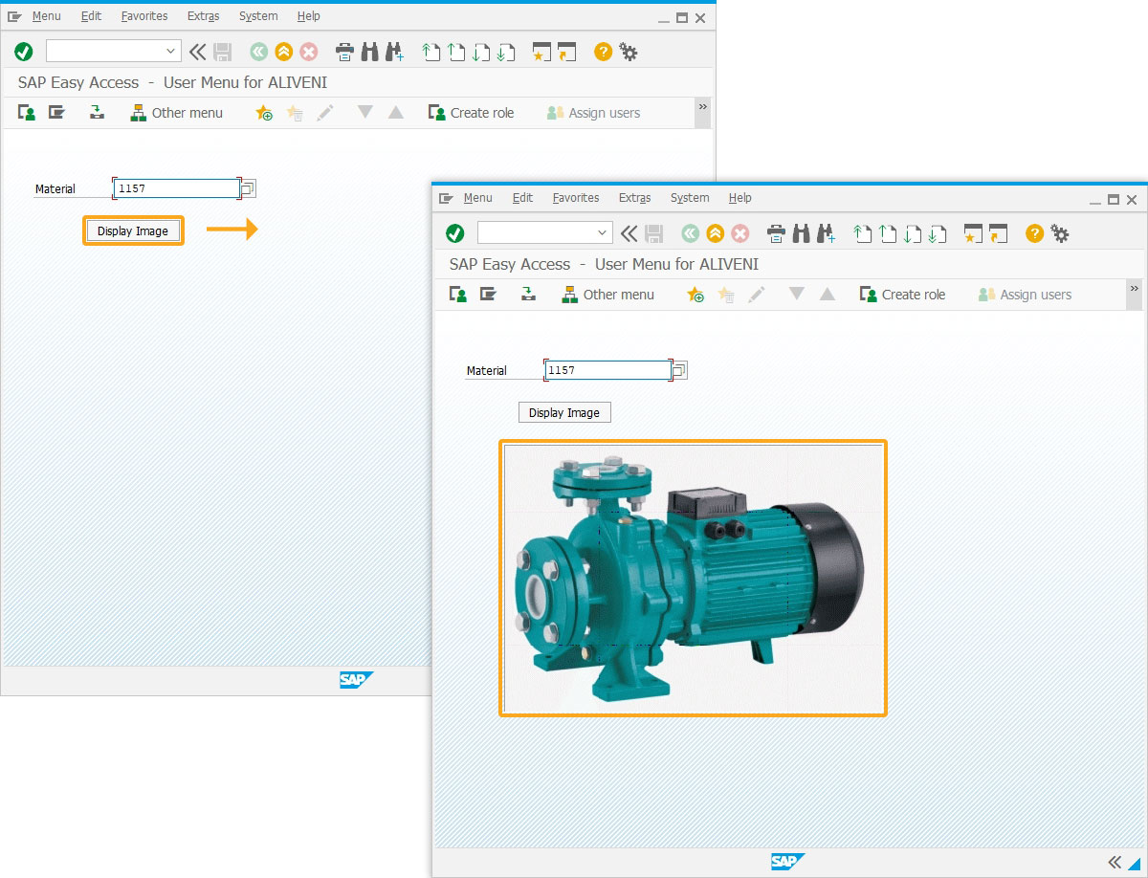Screen dimensions: 1148x878
Task: Click Assign users button in back window
Action: [x=593, y=113]
